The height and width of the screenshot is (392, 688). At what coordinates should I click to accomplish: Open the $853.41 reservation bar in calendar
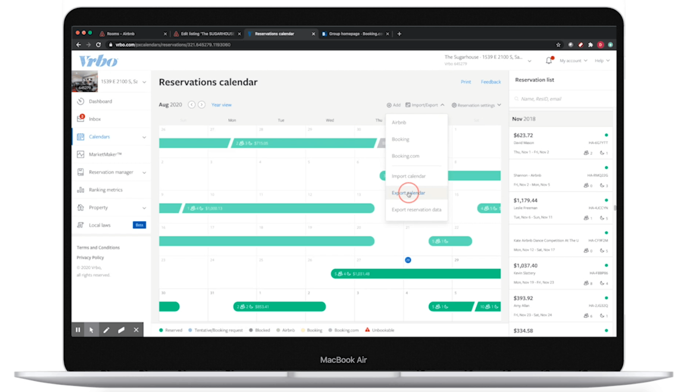click(x=279, y=306)
